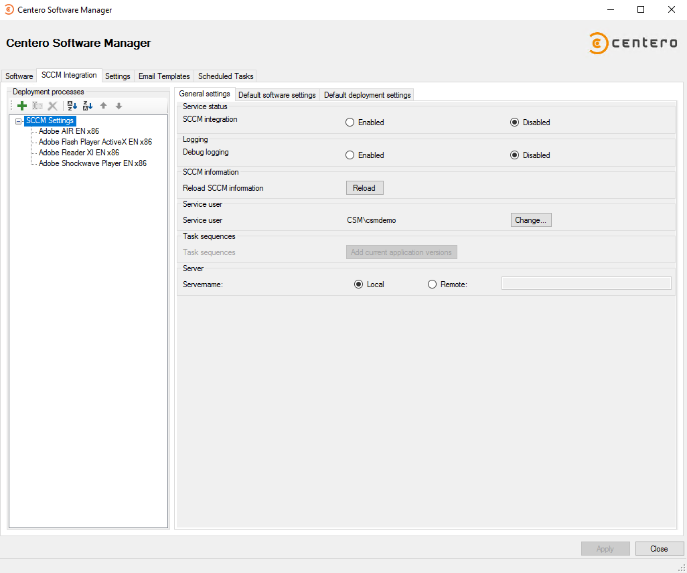Click the Reload SCCM information button
The image size is (687, 573).
point(364,188)
